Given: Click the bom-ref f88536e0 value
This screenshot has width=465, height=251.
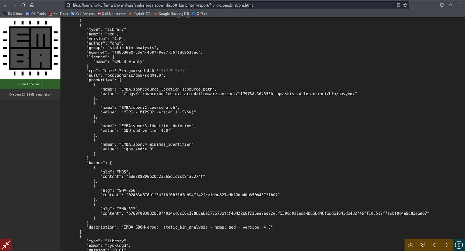Looking at the screenshot, I should pyautogui.click(x=158, y=53).
